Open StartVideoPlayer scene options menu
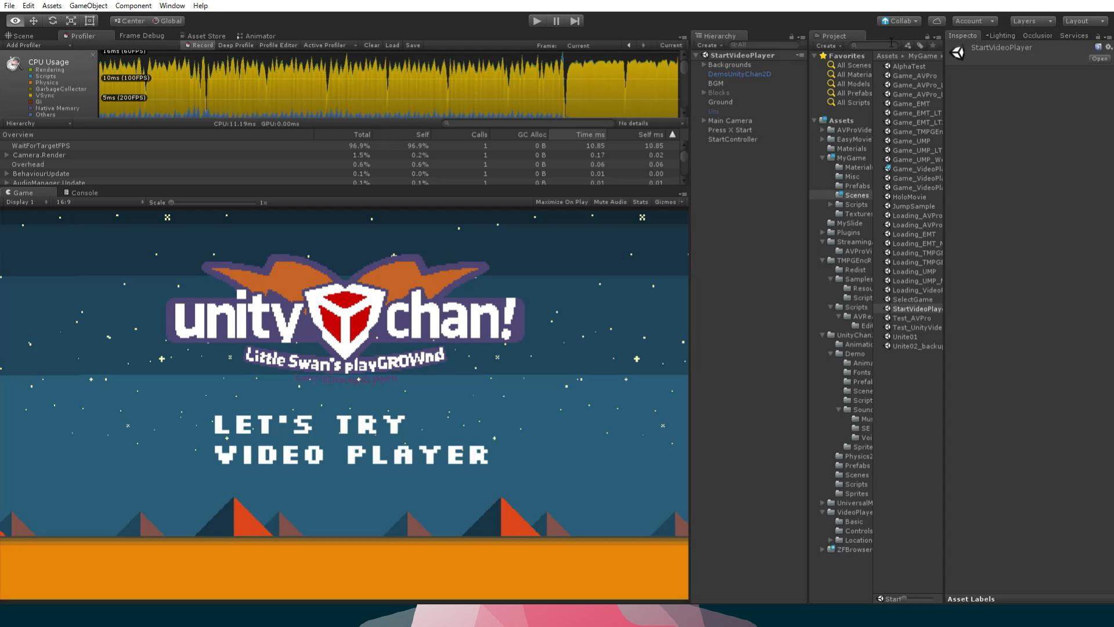 (800, 55)
